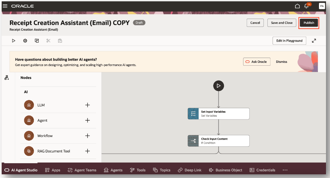Dismiss the AI agents banner
Viewport: 330px width, 178px height.
[x=281, y=62]
